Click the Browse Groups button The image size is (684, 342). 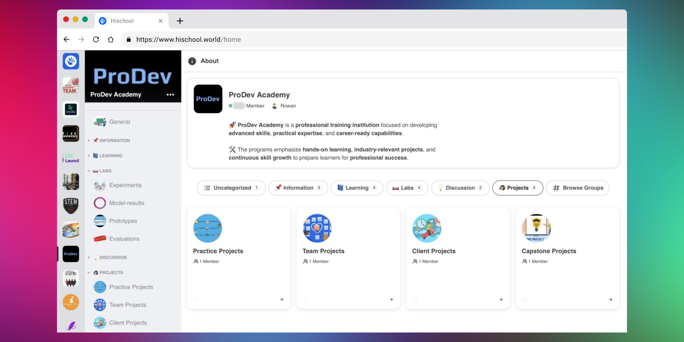point(578,188)
